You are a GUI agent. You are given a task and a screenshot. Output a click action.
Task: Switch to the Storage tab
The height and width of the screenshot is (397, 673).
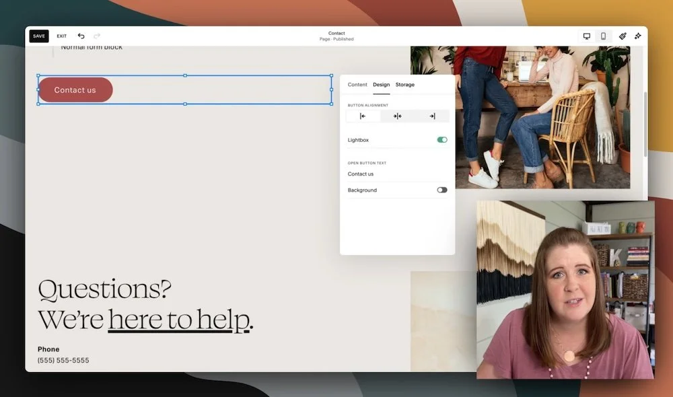[x=404, y=85]
